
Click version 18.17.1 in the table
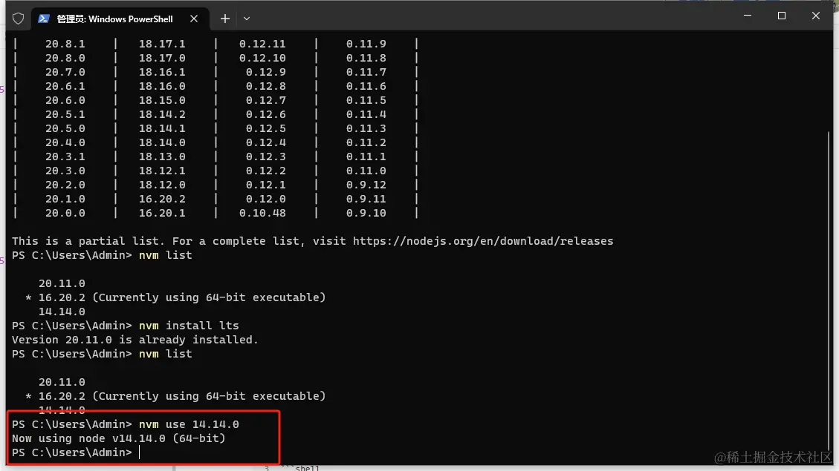[162, 44]
